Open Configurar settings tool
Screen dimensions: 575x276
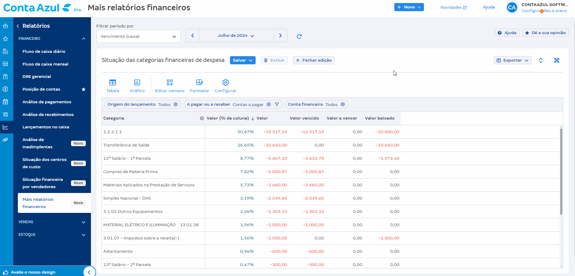point(225,86)
